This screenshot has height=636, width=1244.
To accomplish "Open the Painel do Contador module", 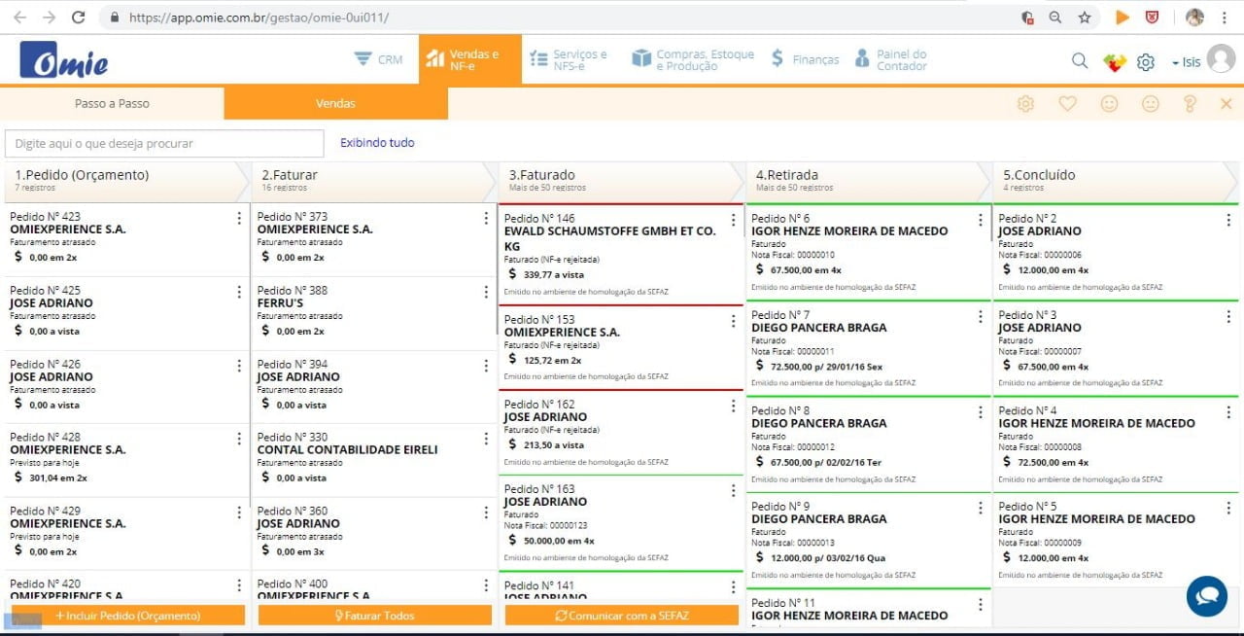I will click(891, 60).
